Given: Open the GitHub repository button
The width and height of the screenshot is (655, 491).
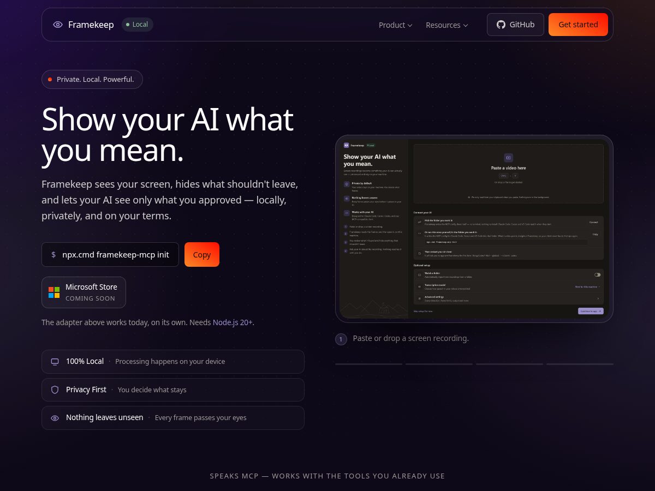Looking at the screenshot, I should [515, 25].
